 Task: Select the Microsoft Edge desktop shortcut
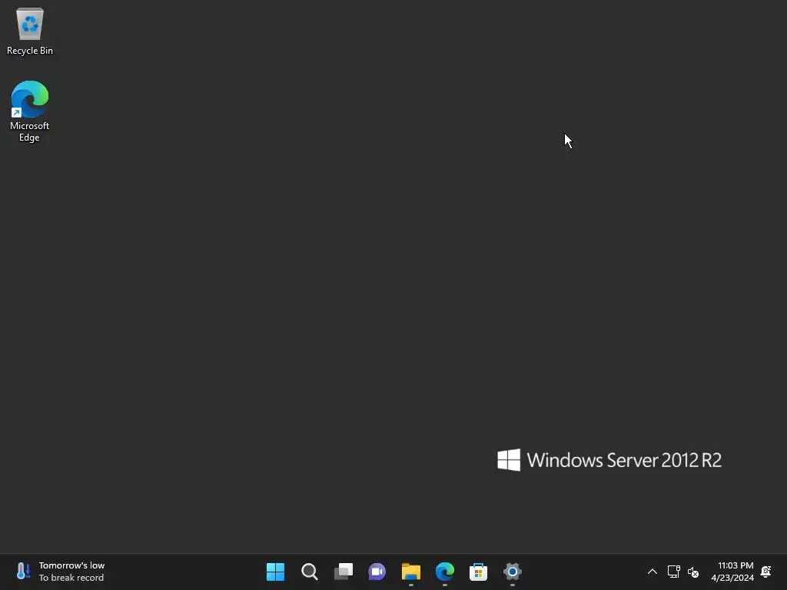coord(30,111)
